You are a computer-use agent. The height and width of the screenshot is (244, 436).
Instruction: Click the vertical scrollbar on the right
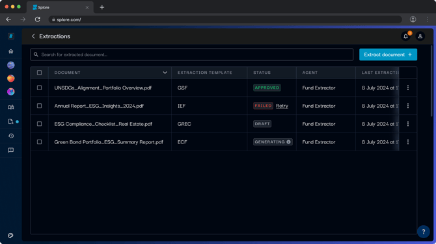431,80
